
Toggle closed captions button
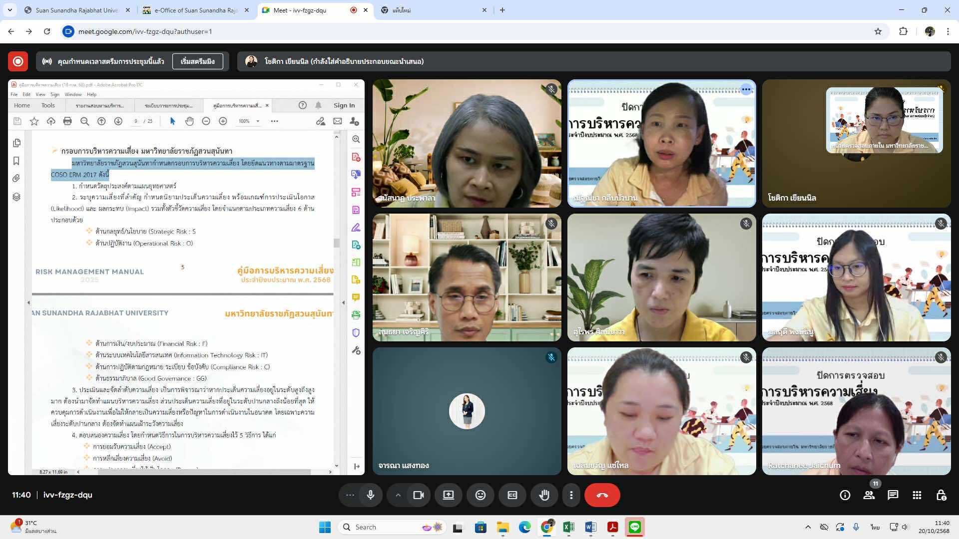coord(512,495)
